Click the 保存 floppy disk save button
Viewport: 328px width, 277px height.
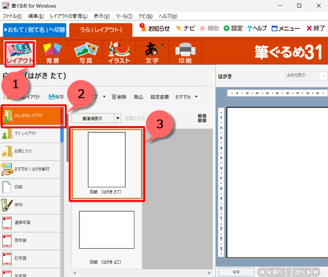pos(56,96)
